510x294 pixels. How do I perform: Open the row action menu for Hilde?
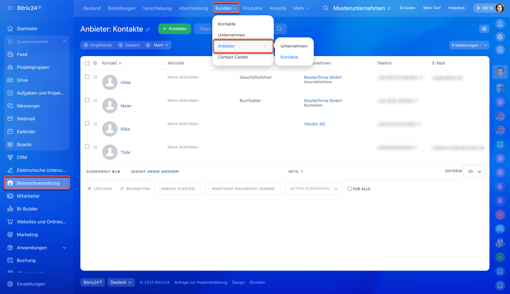95,77
